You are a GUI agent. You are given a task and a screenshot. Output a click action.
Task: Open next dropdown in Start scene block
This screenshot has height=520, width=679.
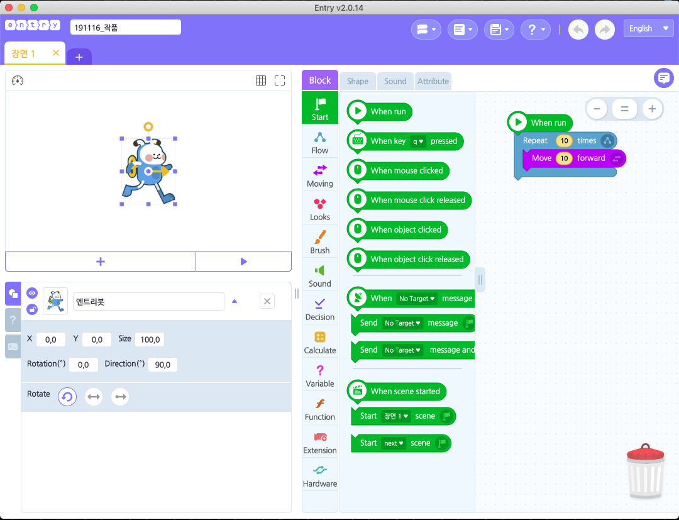click(394, 443)
